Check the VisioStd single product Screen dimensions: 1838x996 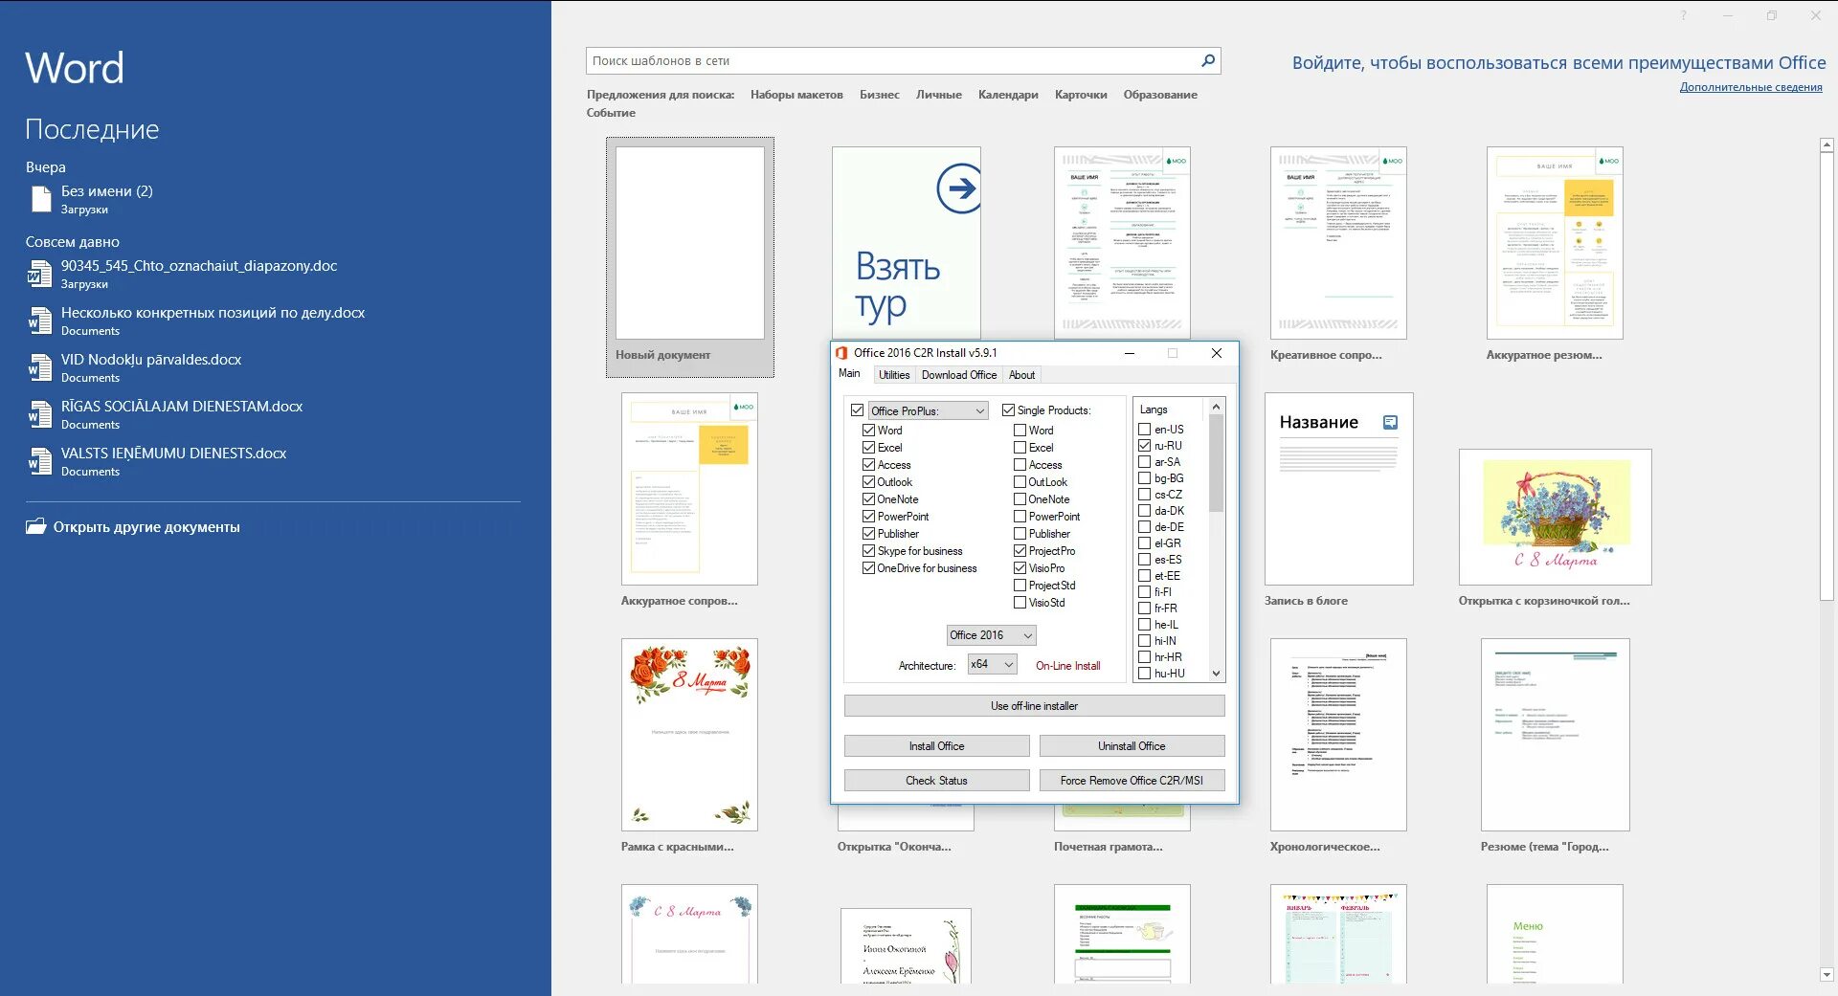click(1020, 603)
